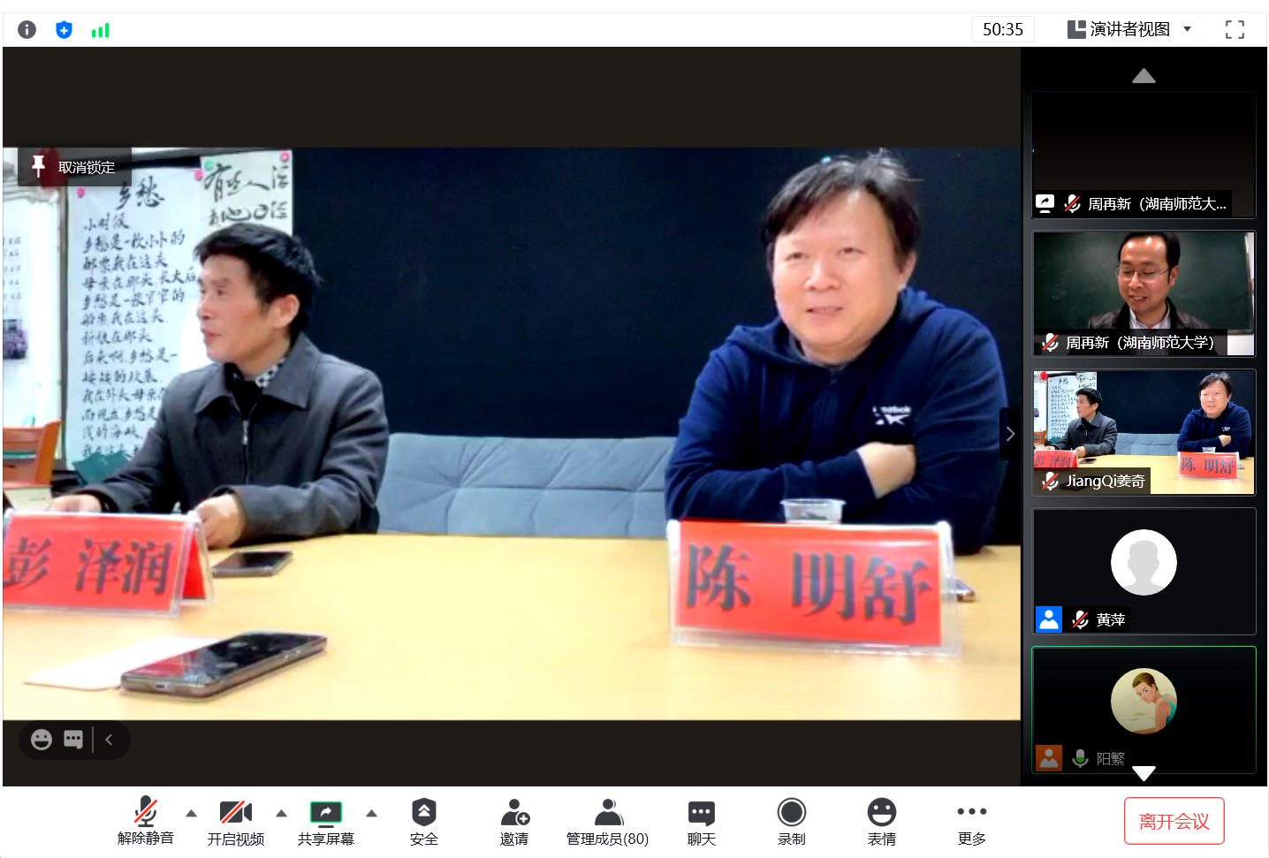Open the Security (安全) options
This screenshot has height=858, width=1269.
[x=424, y=822]
